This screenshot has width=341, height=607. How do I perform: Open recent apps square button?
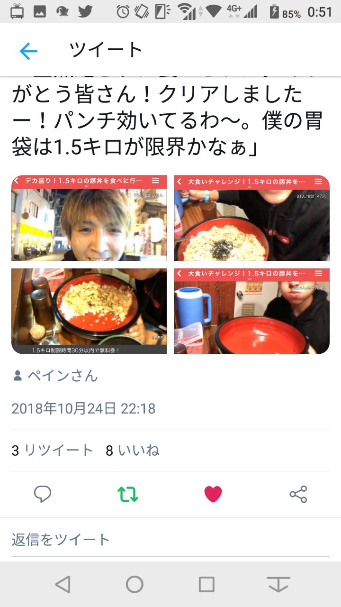206,584
